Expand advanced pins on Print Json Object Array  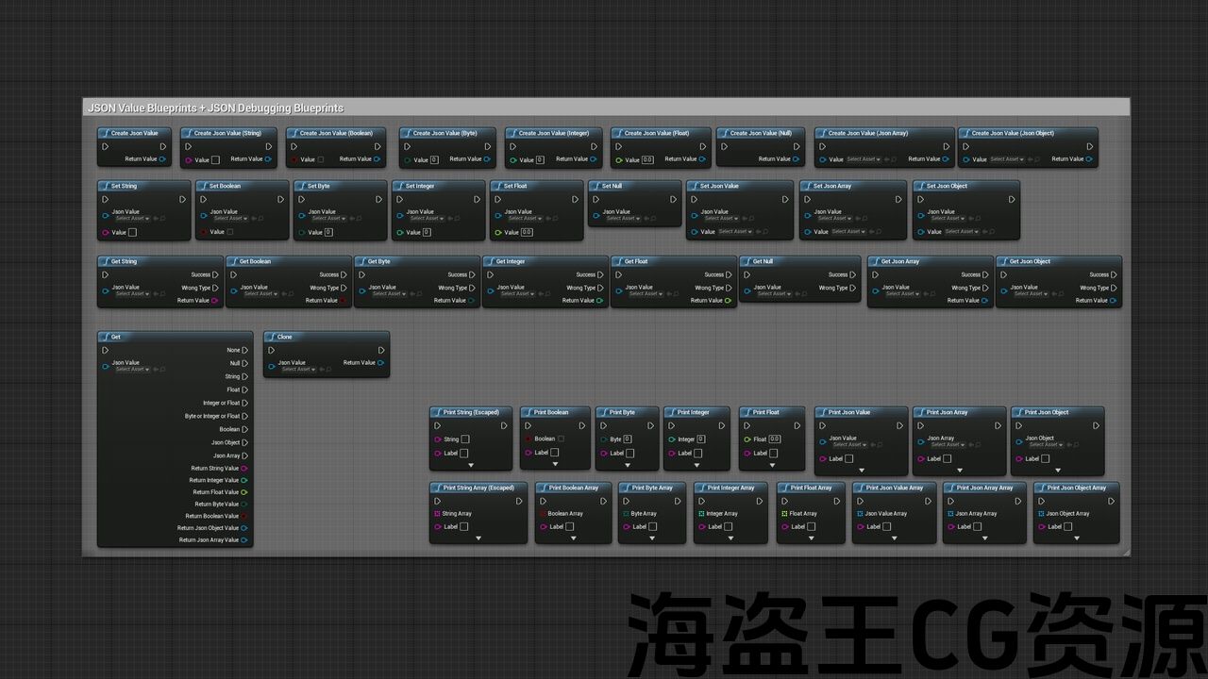(x=1077, y=538)
